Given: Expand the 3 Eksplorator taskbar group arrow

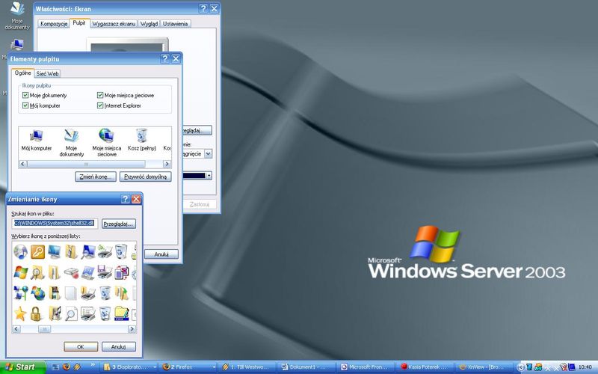Looking at the screenshot, I should 155,367.
